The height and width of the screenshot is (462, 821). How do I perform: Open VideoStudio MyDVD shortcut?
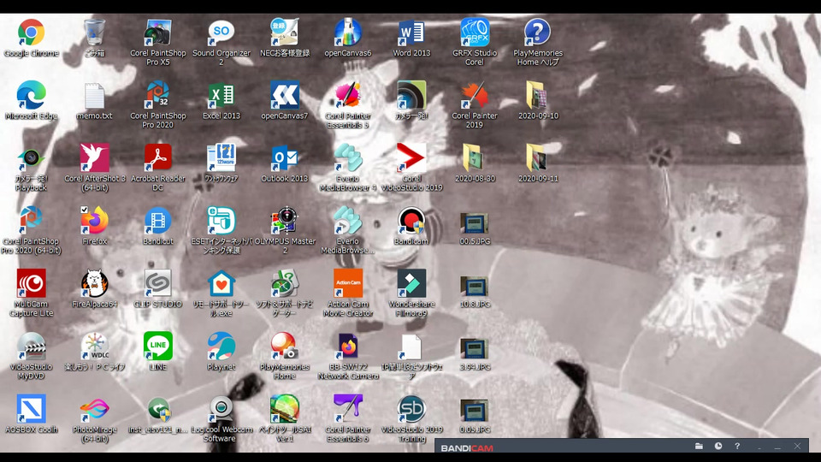[x=31, y=346]
